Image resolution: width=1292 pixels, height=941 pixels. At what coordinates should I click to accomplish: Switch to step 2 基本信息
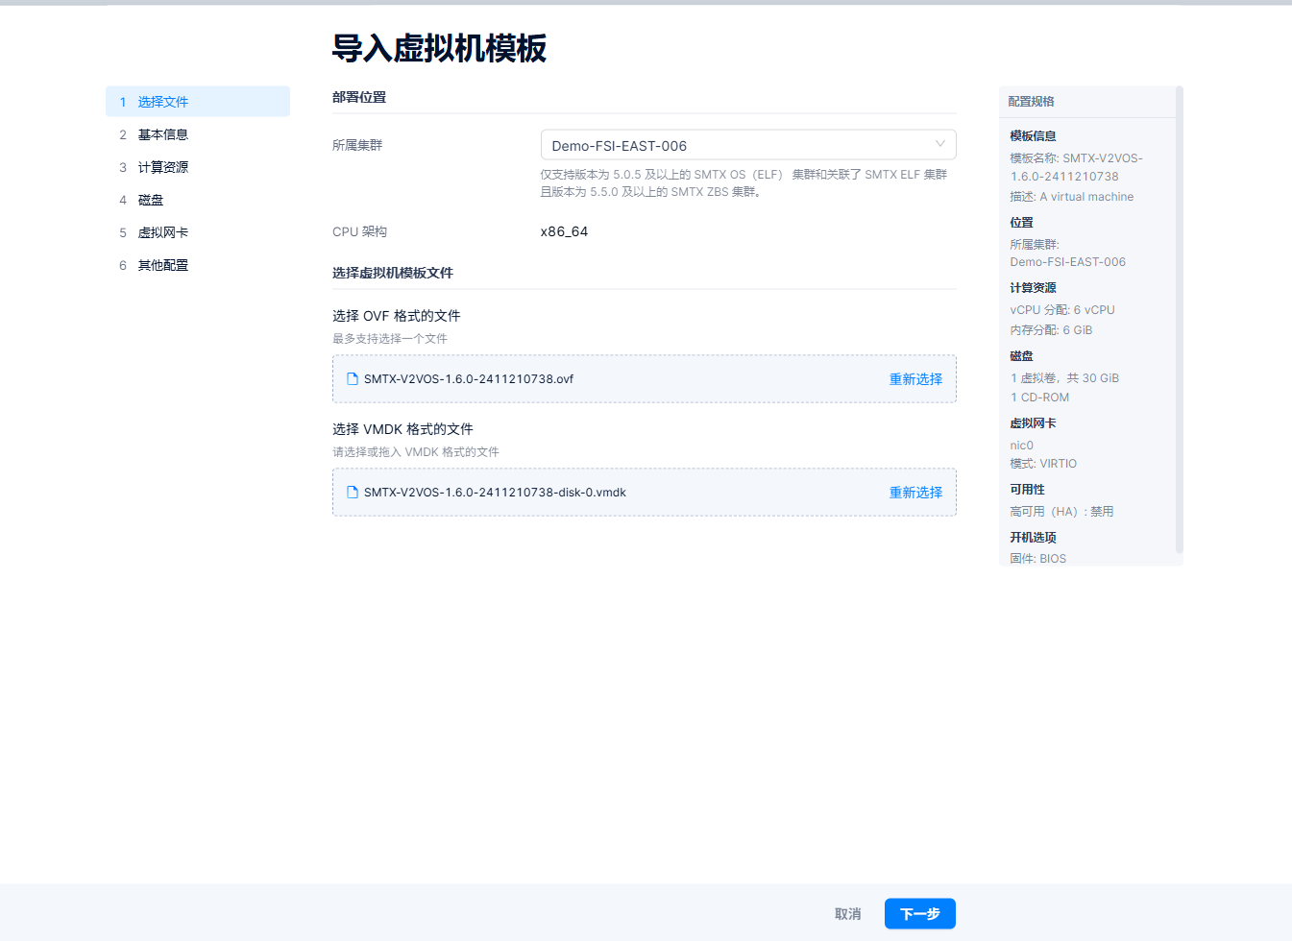(162, 134)
